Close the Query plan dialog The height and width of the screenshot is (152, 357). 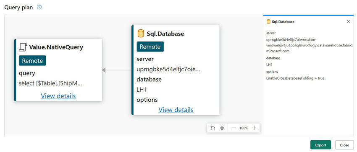coord(344,145)
